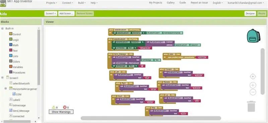
Task: Collapse the Built-in tree node
Action: 2,28
